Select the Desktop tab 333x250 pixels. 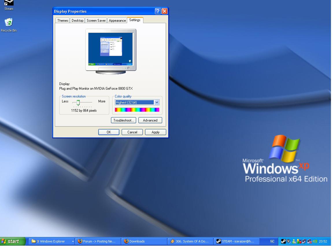[77, 21]
